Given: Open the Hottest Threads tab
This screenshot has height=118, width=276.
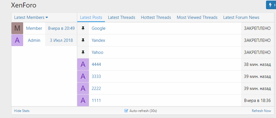Looking at the screenshot, I should point(156,17).
